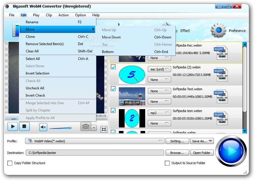
Task: Open the Help menu
Action: (x=96, y=15)
